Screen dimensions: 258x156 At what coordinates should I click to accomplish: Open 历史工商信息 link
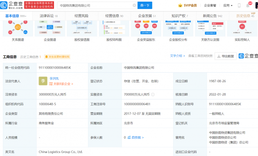coord(30,57)
